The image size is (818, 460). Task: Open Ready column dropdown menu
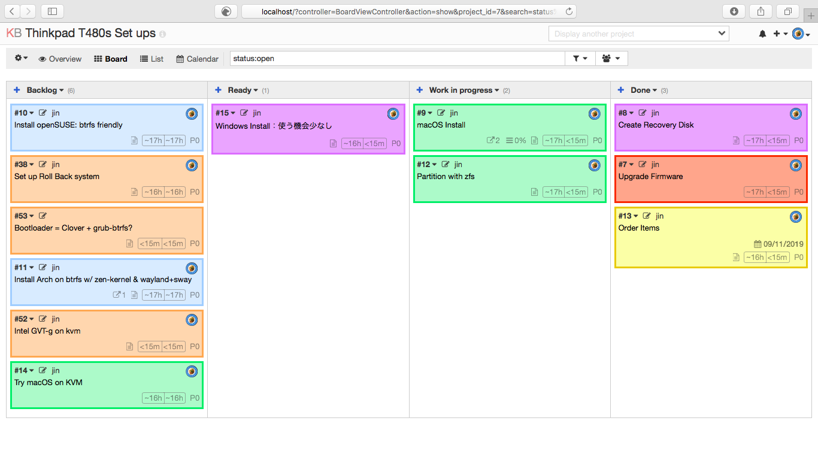pos(243,90)
